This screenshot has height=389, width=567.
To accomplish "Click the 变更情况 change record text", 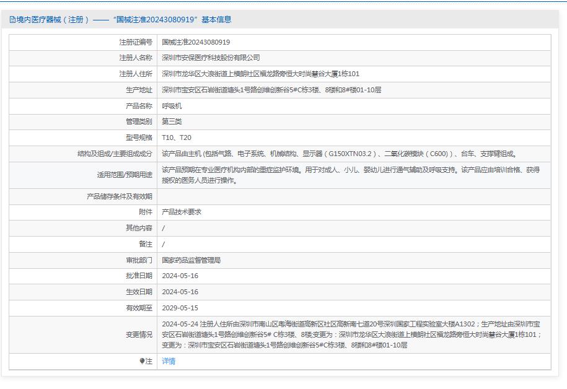I will click(x=351, y=334).
